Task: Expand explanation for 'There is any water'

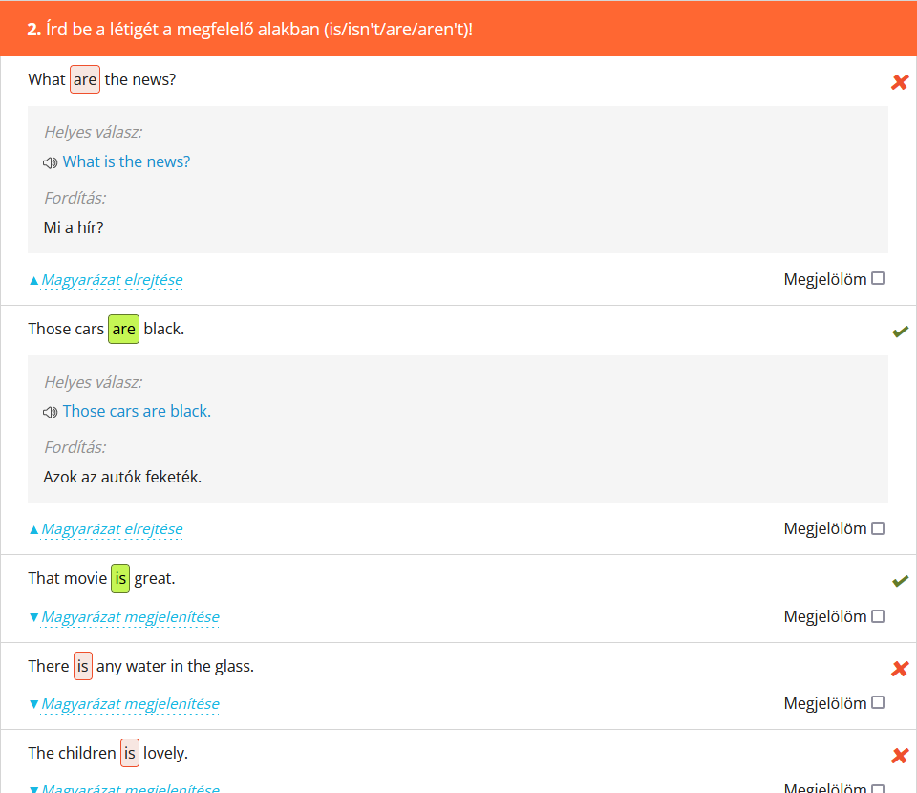Action: [x=130, y=704]
